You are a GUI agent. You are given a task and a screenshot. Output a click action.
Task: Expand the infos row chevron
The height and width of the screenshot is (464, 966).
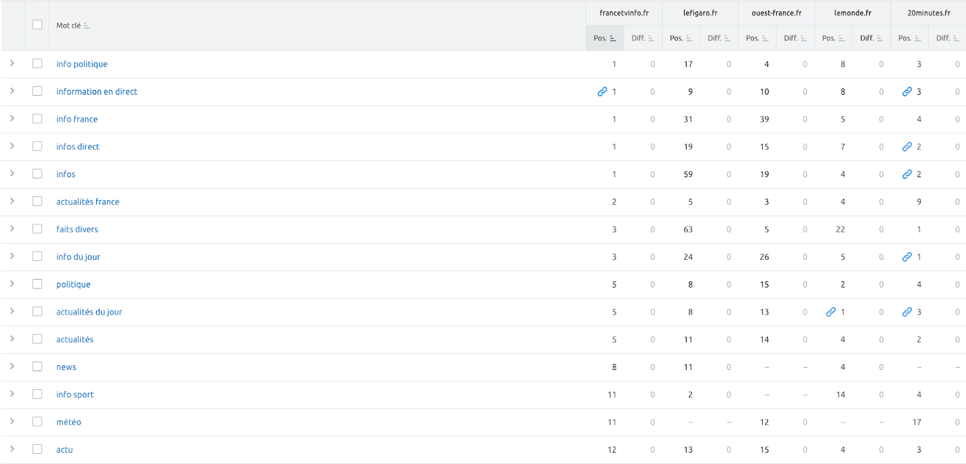(12, 174)
